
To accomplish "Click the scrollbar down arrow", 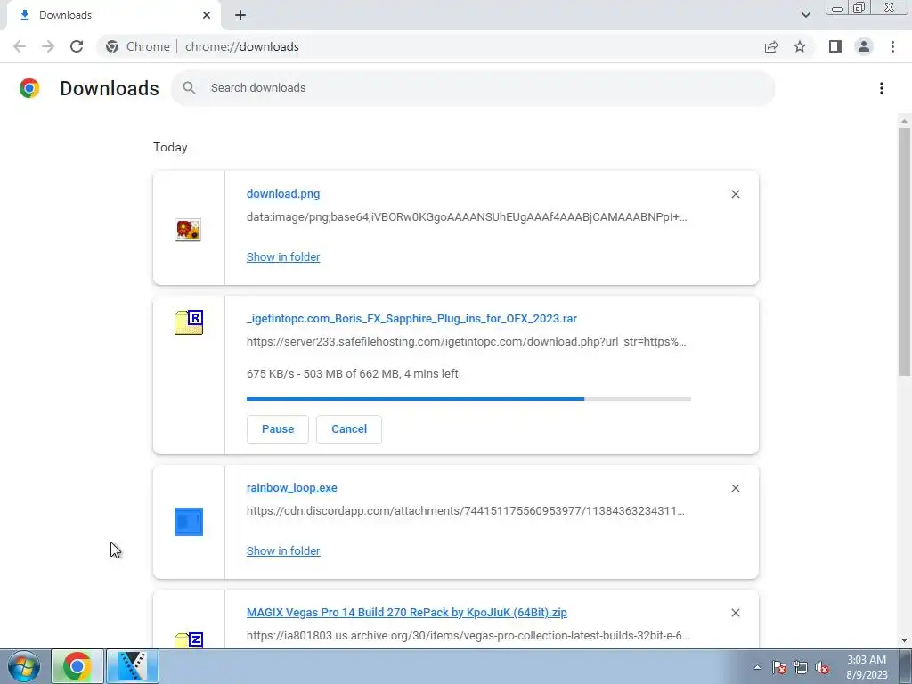I will click(x=903, y=640).
